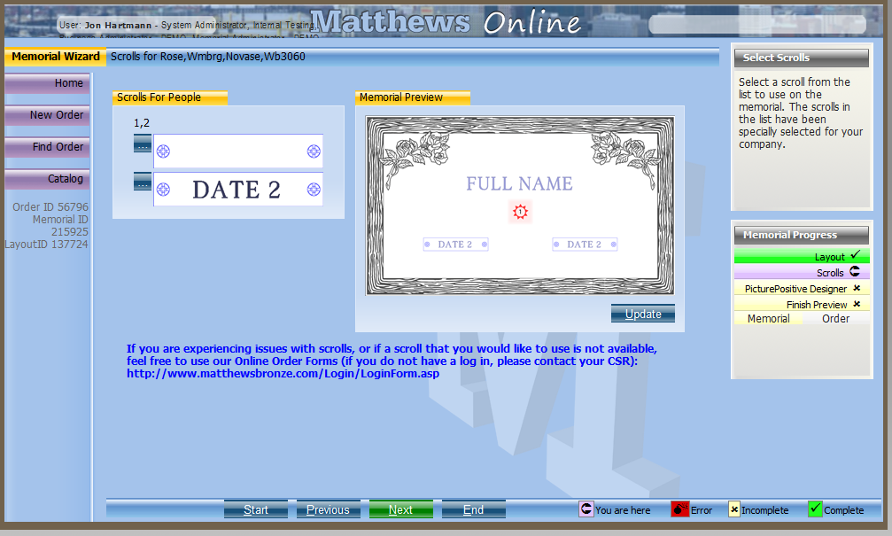Switch to the Memorial tab in progress panel
The height and width of the screenshot is (536, 892).
click(x=768, y=319)
